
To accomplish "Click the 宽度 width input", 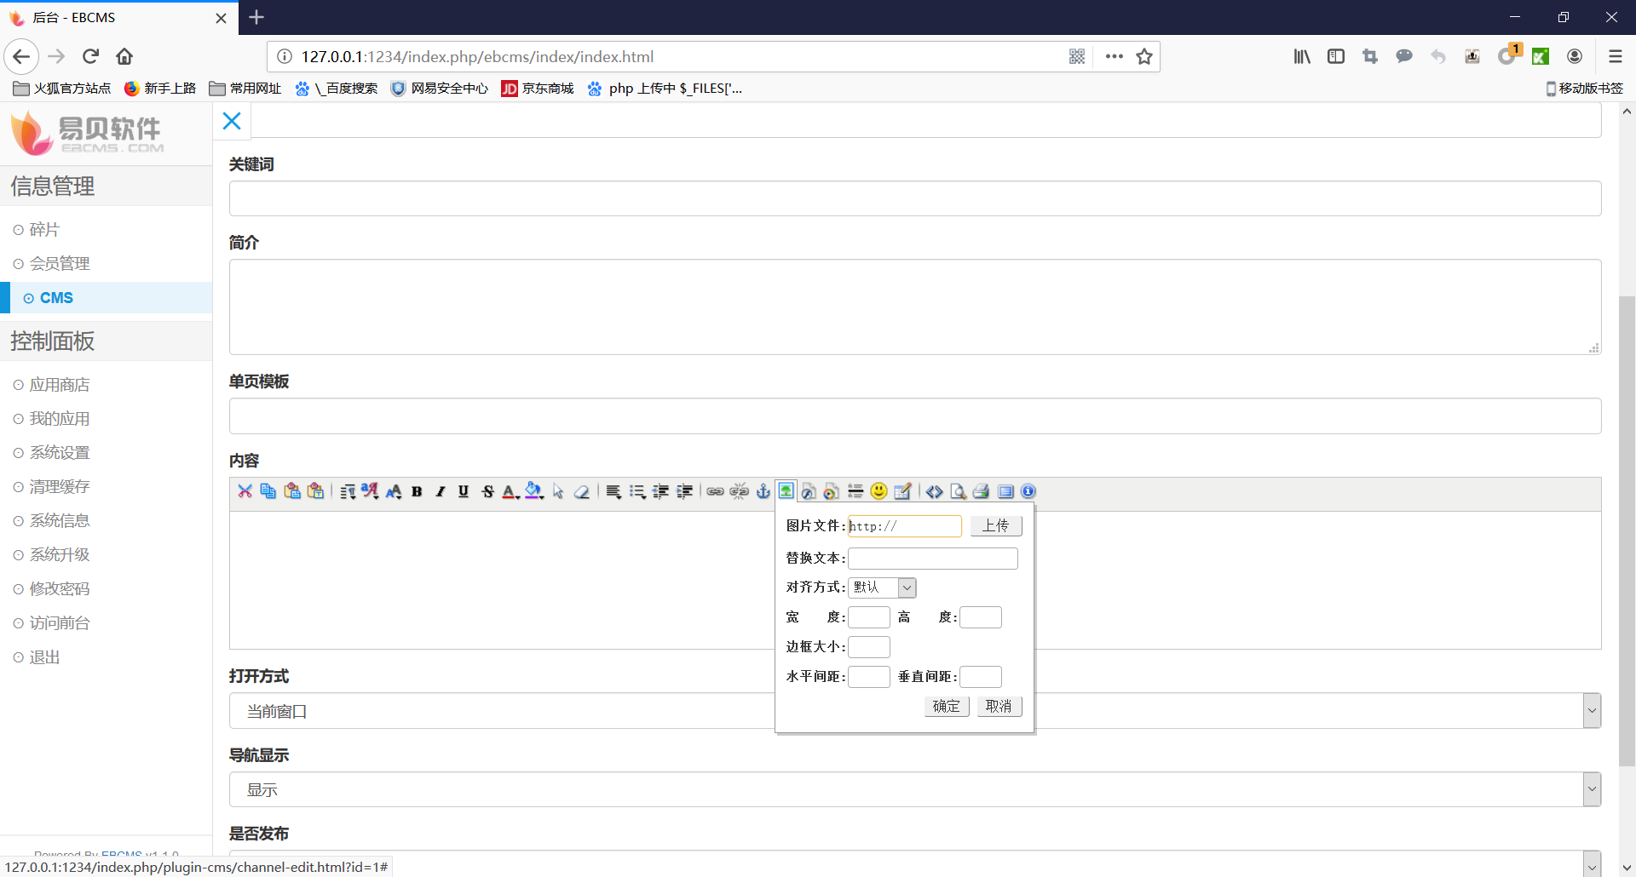I will pos(869,617).
